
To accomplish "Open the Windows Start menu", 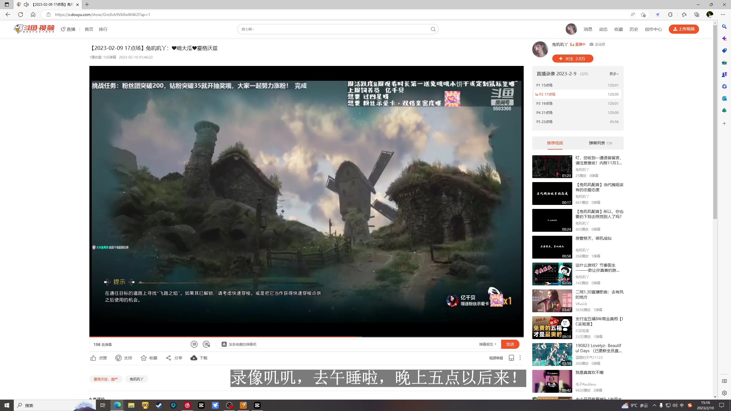I will point(7,405).
